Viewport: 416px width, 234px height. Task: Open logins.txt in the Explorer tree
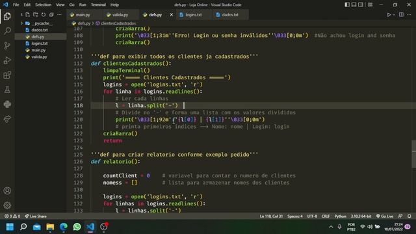(x=40, y=44)
